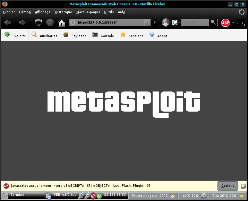Click the NoScript icon in status bar

point(93,196)
